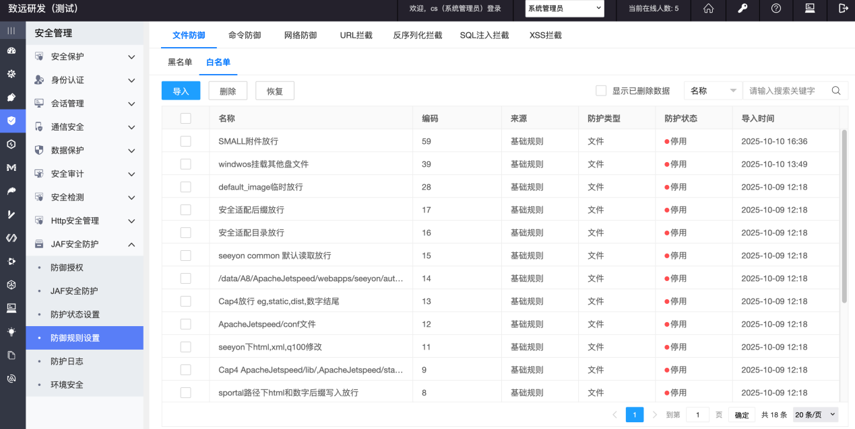Click the key icon in header
Viewport: 855px width, 429px height.
pos(742,9)
